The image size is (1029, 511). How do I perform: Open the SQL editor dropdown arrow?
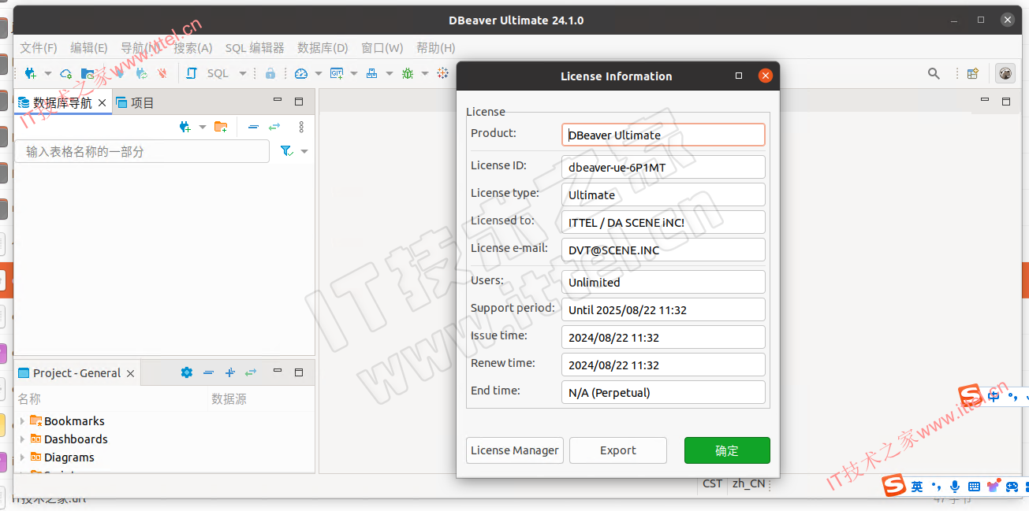point(243,74)
